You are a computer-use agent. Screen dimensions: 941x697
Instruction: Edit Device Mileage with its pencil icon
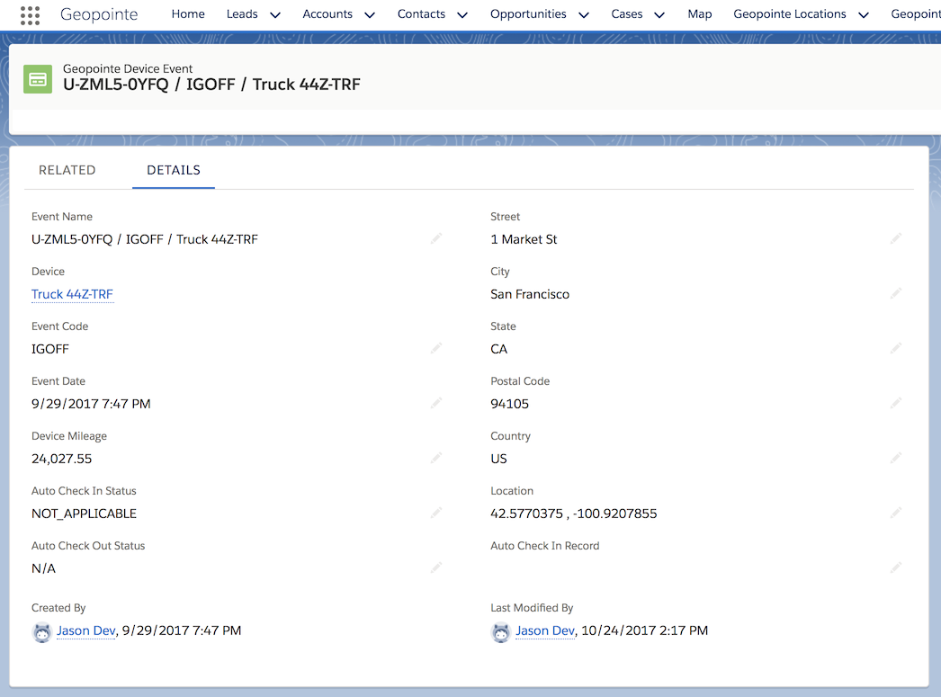point(436,459)
